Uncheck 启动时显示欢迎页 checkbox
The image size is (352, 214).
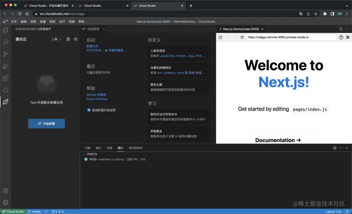click(89, 110)
